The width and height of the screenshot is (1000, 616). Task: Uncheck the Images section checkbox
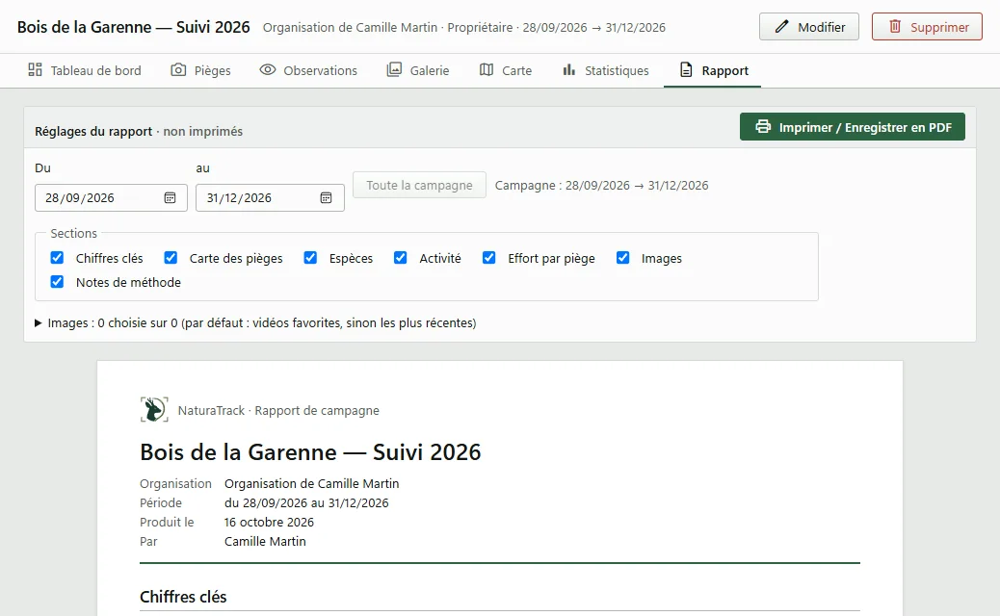click(x=622, y=257)
